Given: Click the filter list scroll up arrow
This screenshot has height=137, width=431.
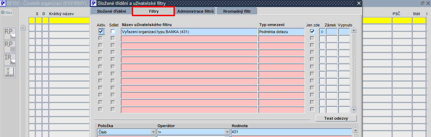Looking at the screenshot, I should click(x=354, y=31).
